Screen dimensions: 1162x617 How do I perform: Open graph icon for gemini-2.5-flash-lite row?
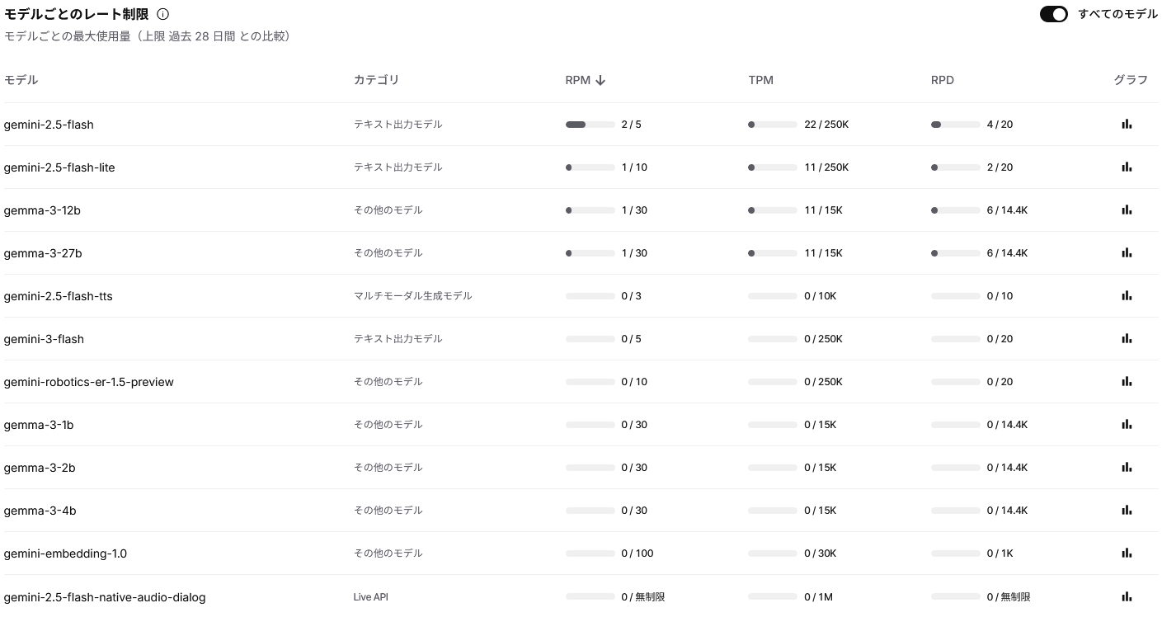click(1127, 167)
